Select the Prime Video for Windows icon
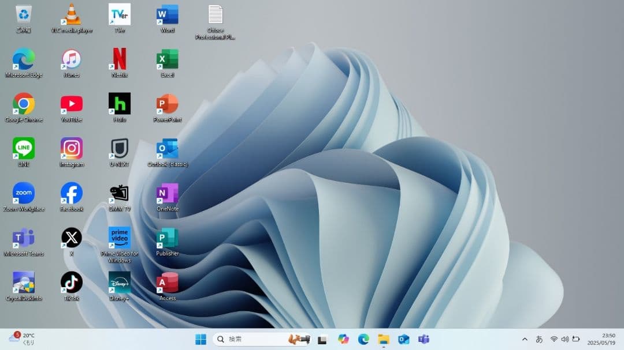Image resolution: width=624 pixels, height=350 pixels. (x=120, y=238)
